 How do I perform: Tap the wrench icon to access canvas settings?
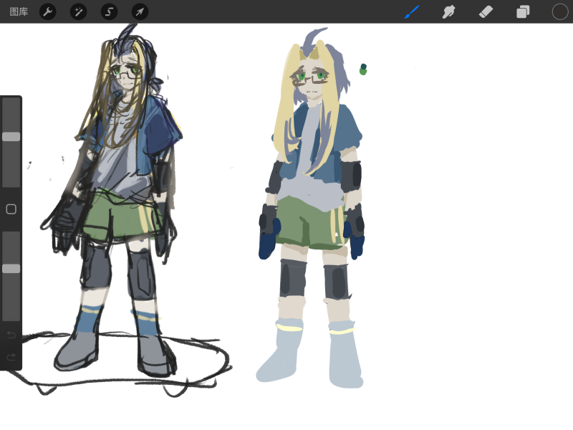pyautogui.click(x=48, y=11)
